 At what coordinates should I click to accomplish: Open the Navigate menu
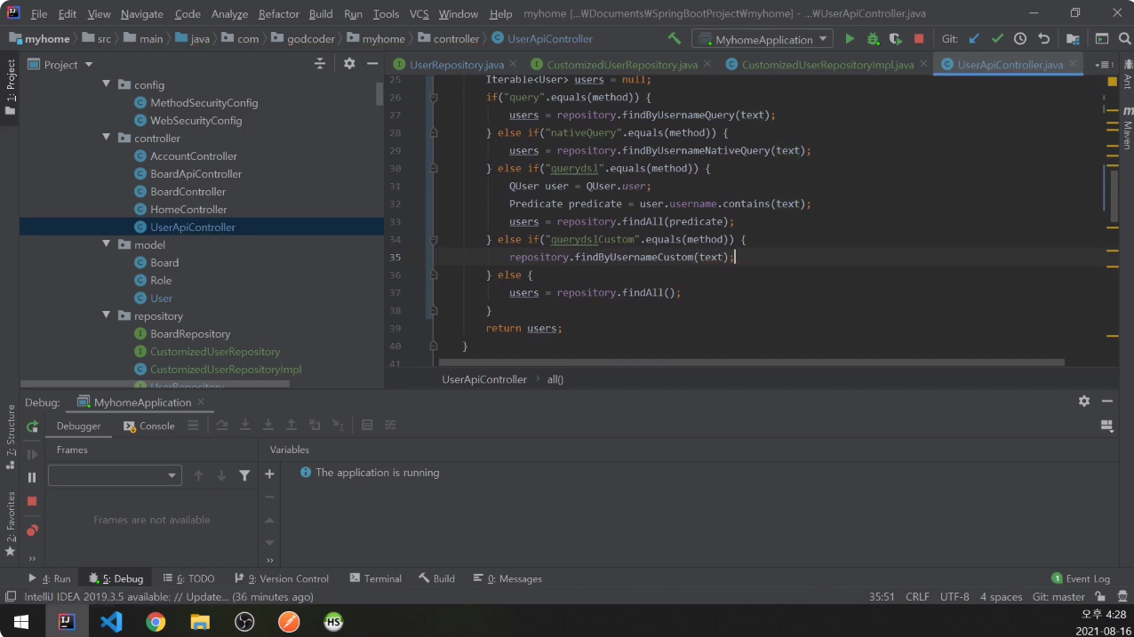click(x=142, y=14)
